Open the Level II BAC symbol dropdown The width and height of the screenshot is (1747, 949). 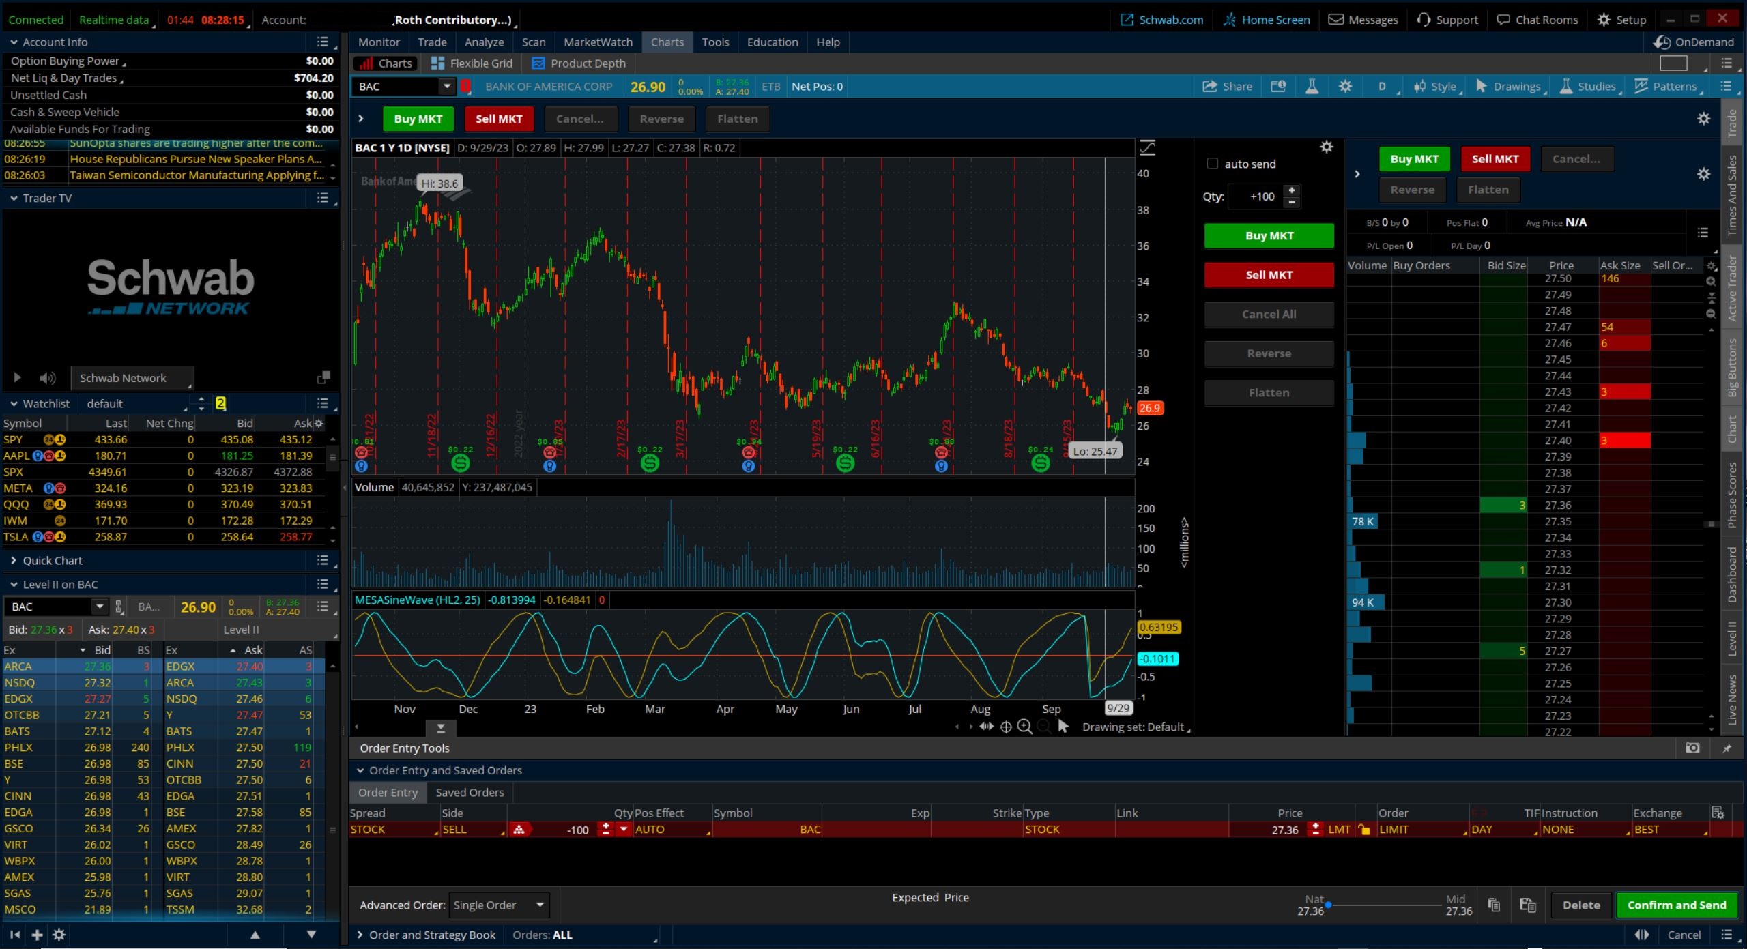100,607
